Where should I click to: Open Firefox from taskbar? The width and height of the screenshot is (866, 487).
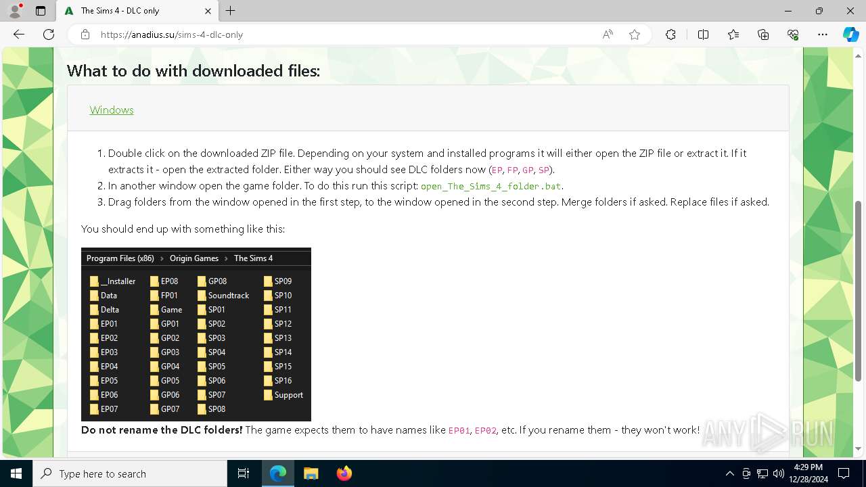point(344,473)
